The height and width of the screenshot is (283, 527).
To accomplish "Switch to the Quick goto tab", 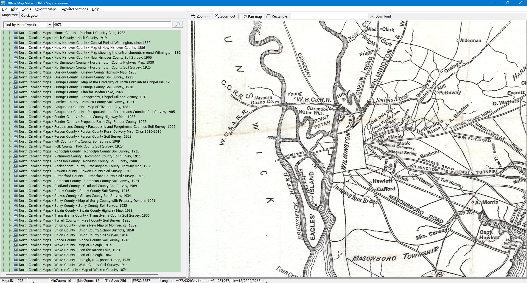I will click(29, 16).
